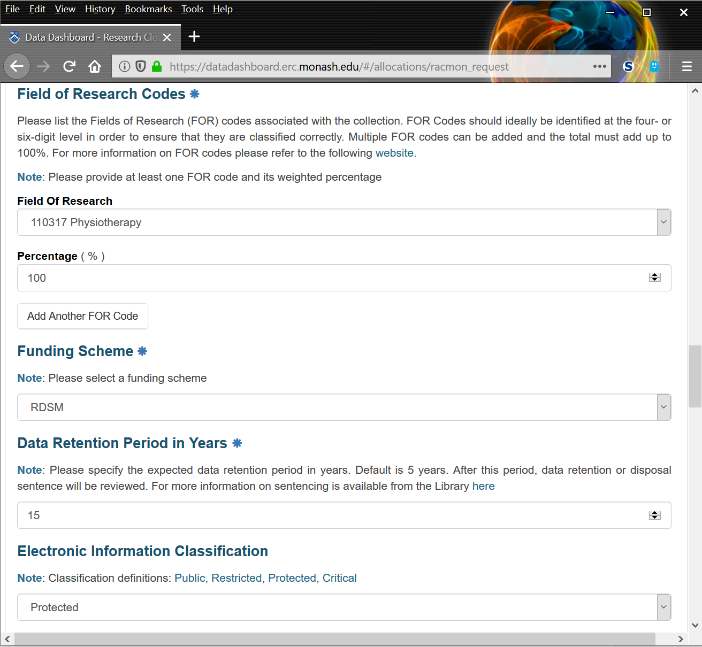Viewport: 702px width, 647px height.
Task: Open the page actions three-dots menu
Action: [x=599, y=66]
